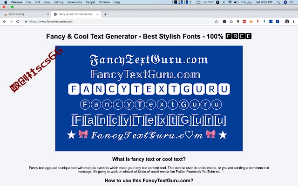Click the Wi-Fi status icon

[230, 2]
